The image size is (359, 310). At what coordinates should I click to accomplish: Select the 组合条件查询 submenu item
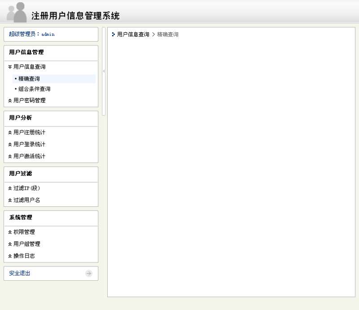[x=34, y=89]
